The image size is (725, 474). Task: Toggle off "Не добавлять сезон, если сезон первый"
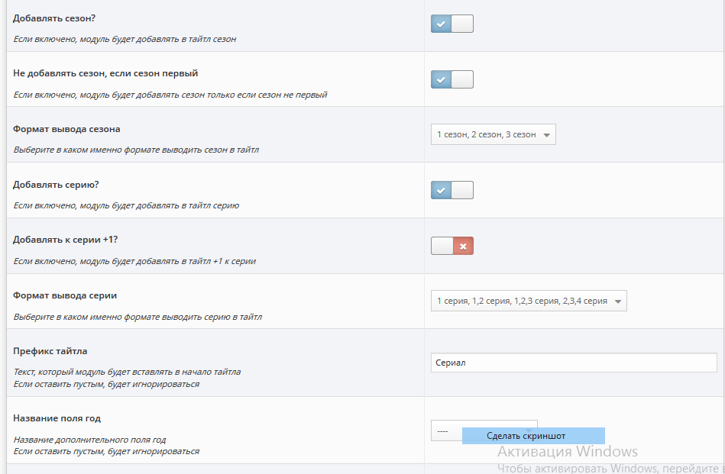coord(452,79)
